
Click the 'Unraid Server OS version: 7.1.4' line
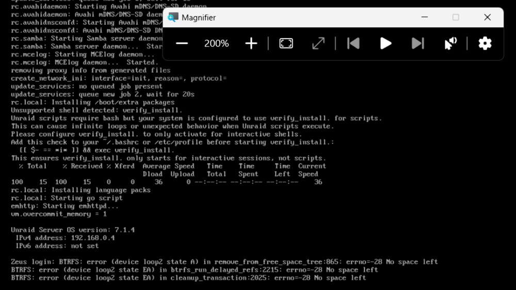pyautogui.click(x=73, y=230)
